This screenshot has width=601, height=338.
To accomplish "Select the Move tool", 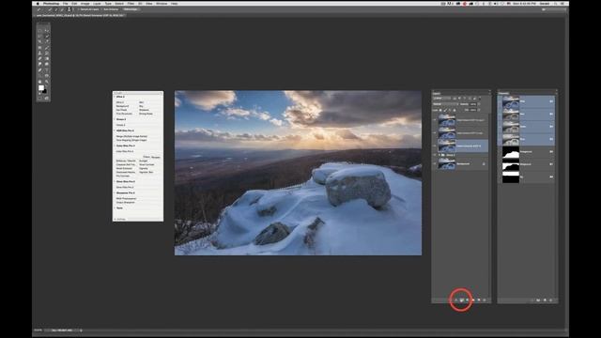I will coord(47,31).
